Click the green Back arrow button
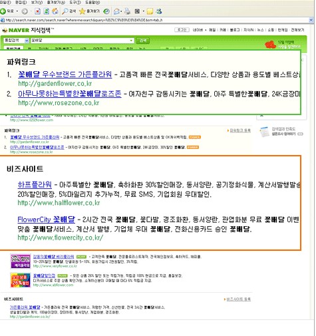This screenshot has height=336, width=316. coord(3,11)
